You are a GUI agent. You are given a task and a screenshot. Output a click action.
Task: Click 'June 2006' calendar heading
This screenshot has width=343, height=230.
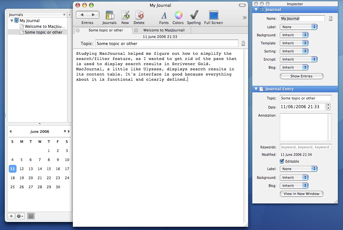(x=40, y=131)
